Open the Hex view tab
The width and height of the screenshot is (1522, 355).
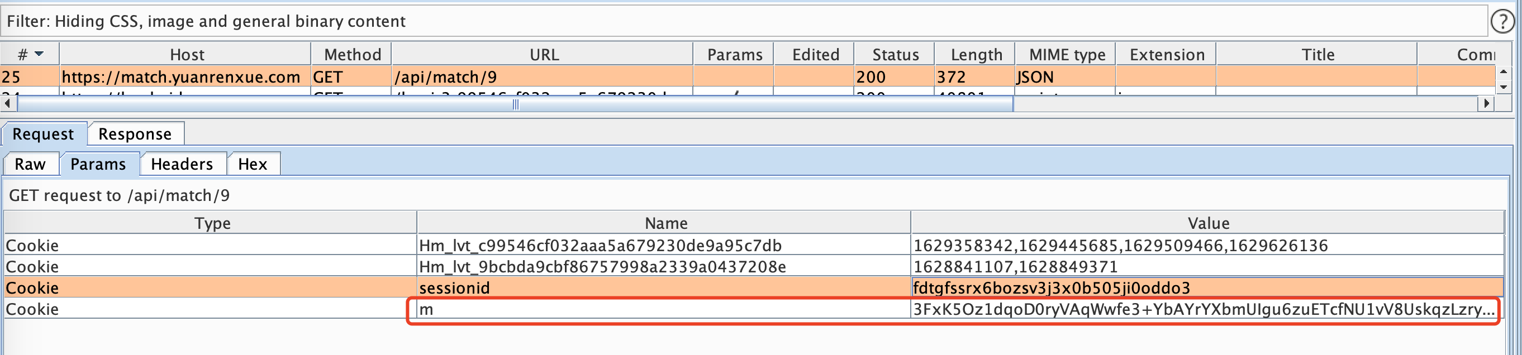[253, 164]
